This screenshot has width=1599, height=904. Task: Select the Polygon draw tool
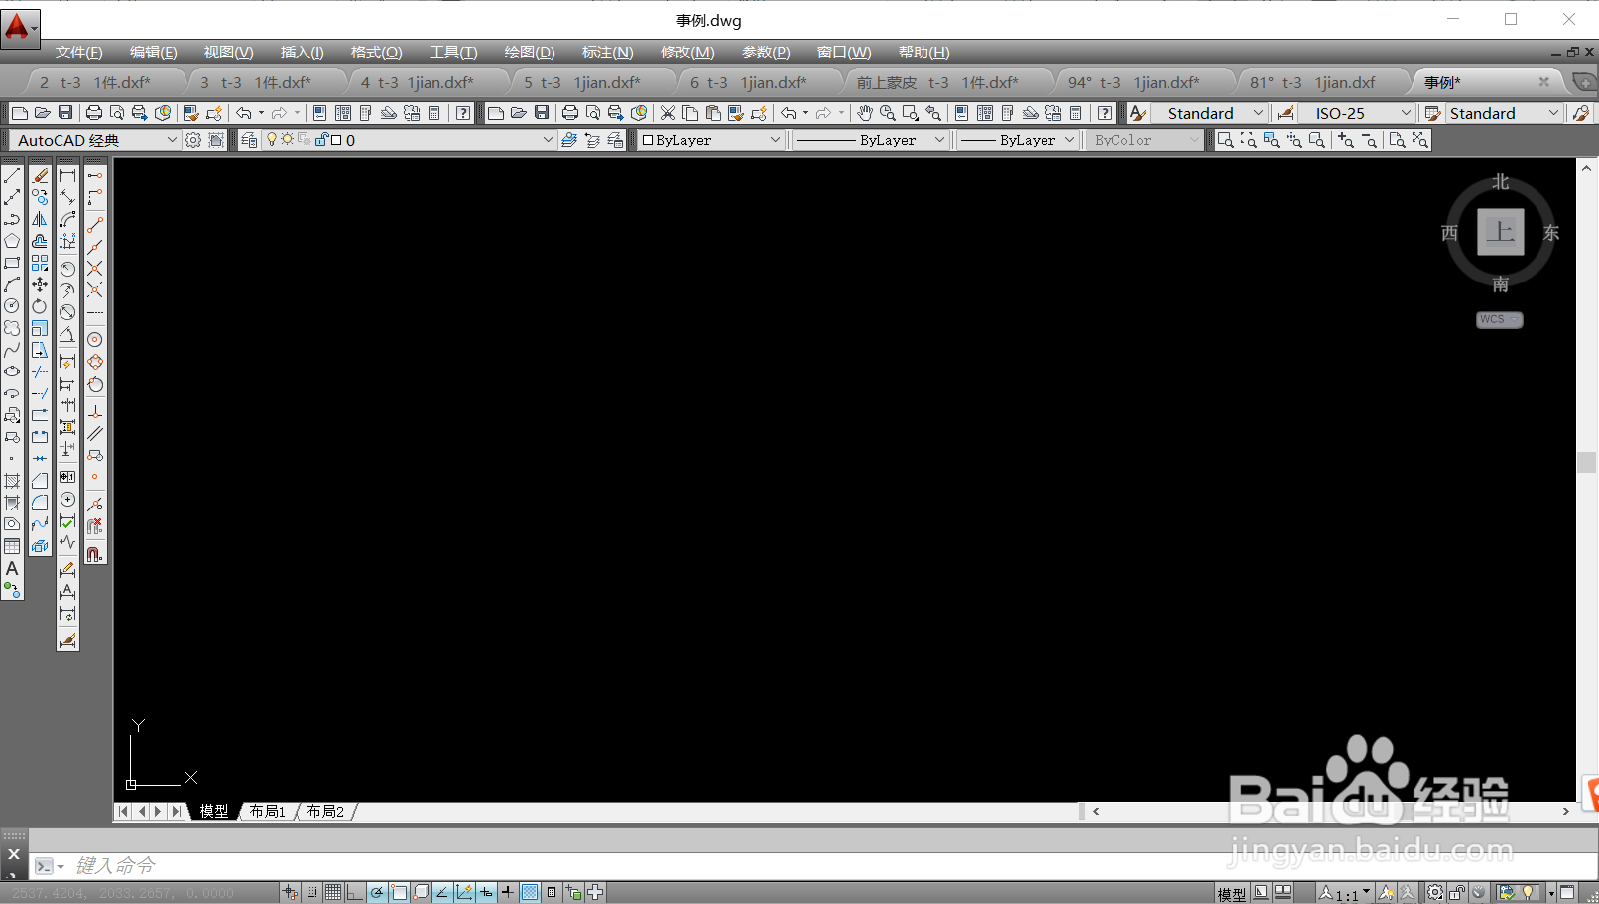(12, 241)
